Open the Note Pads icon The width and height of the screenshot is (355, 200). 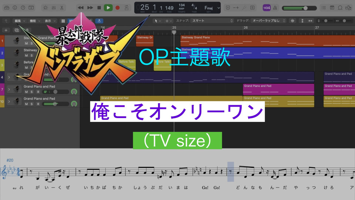332,8
